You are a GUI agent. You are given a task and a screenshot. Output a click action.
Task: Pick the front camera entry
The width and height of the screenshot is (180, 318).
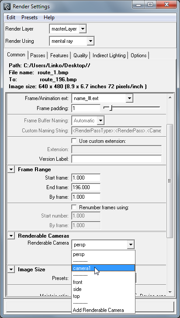coord(78,282)
